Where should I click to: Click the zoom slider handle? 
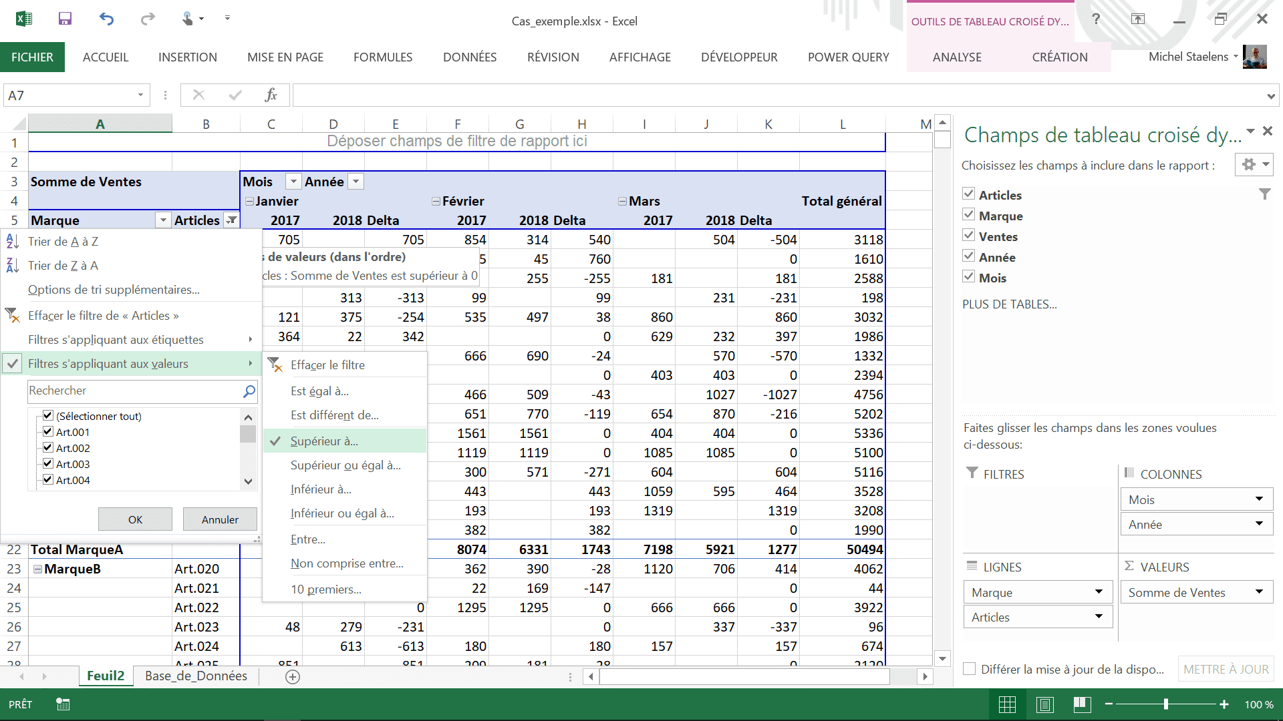pos(1165,704)
